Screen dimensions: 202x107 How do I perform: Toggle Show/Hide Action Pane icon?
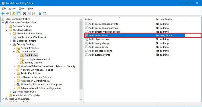pos(45,14)
